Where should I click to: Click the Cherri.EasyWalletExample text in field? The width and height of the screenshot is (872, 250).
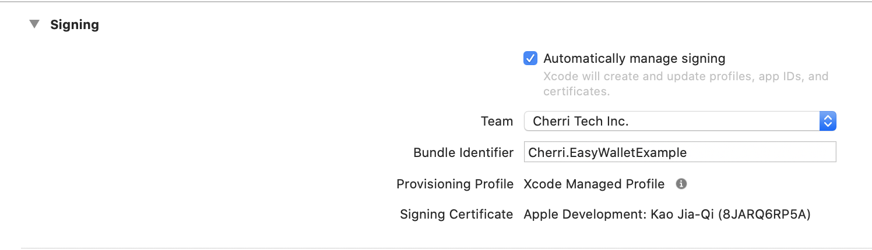click(x=607, y=152)
